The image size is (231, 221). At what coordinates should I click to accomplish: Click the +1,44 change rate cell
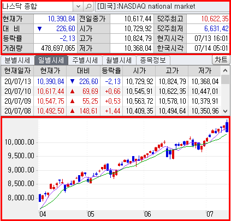[x=113, y=111]
